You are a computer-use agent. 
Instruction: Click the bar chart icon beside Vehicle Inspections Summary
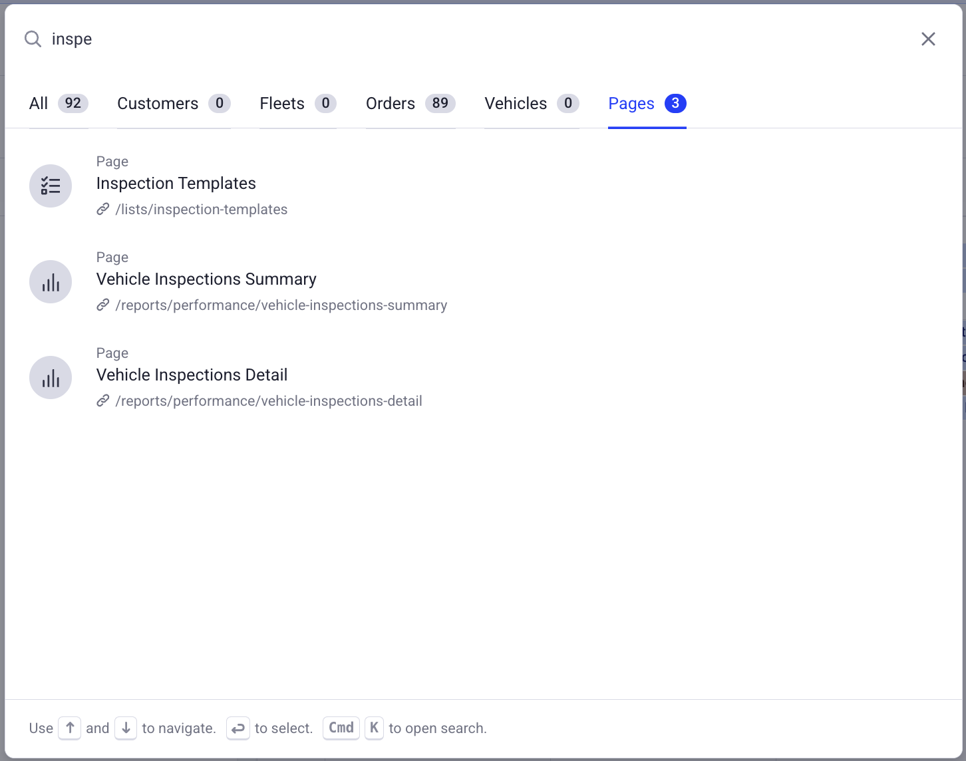[x=51, y=281]
